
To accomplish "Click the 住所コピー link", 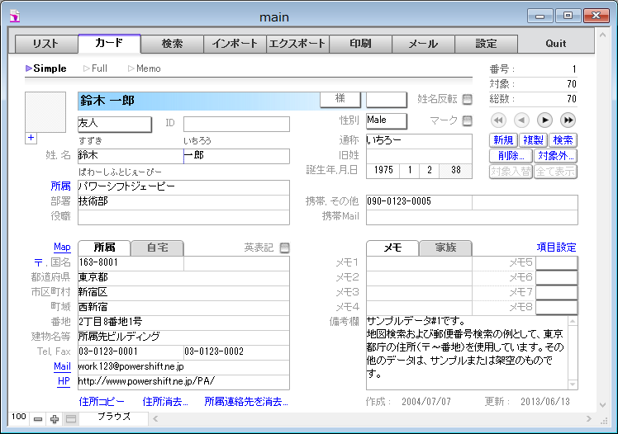I will [x=102, y=402].
